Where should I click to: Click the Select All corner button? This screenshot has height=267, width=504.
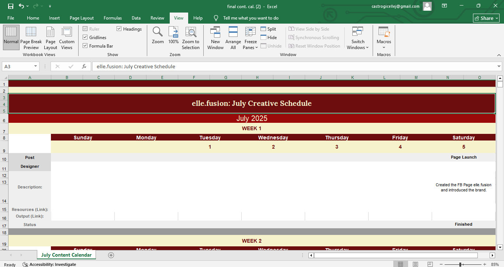click(4, 77)
